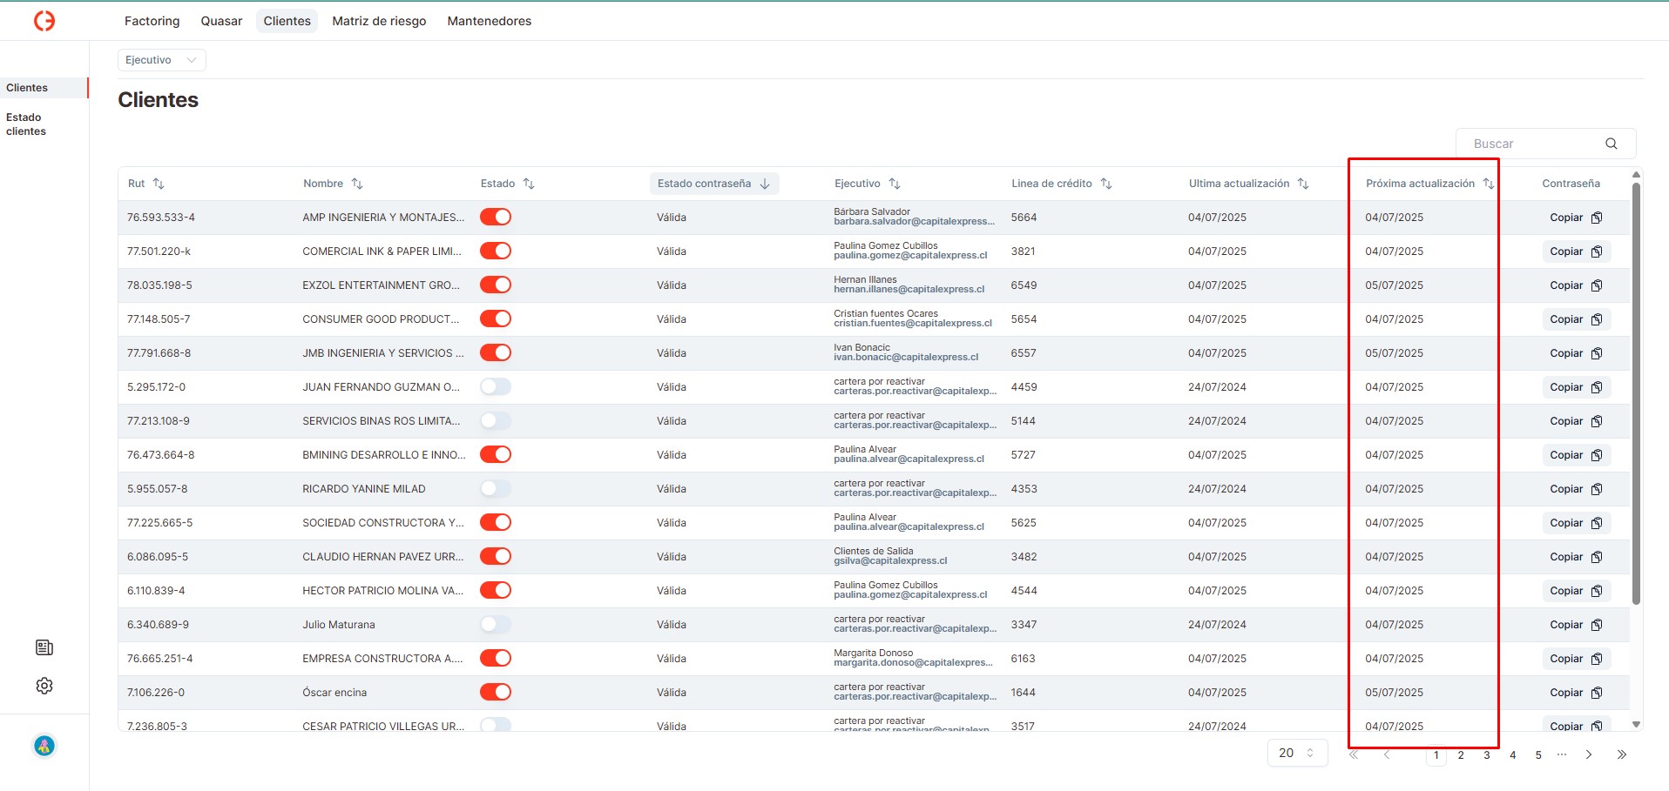Viewport: 1669px width, 791px height.
Task: Enable the RICARDO YANINE MILAD toggle
Action: click(x=496, y=489)
